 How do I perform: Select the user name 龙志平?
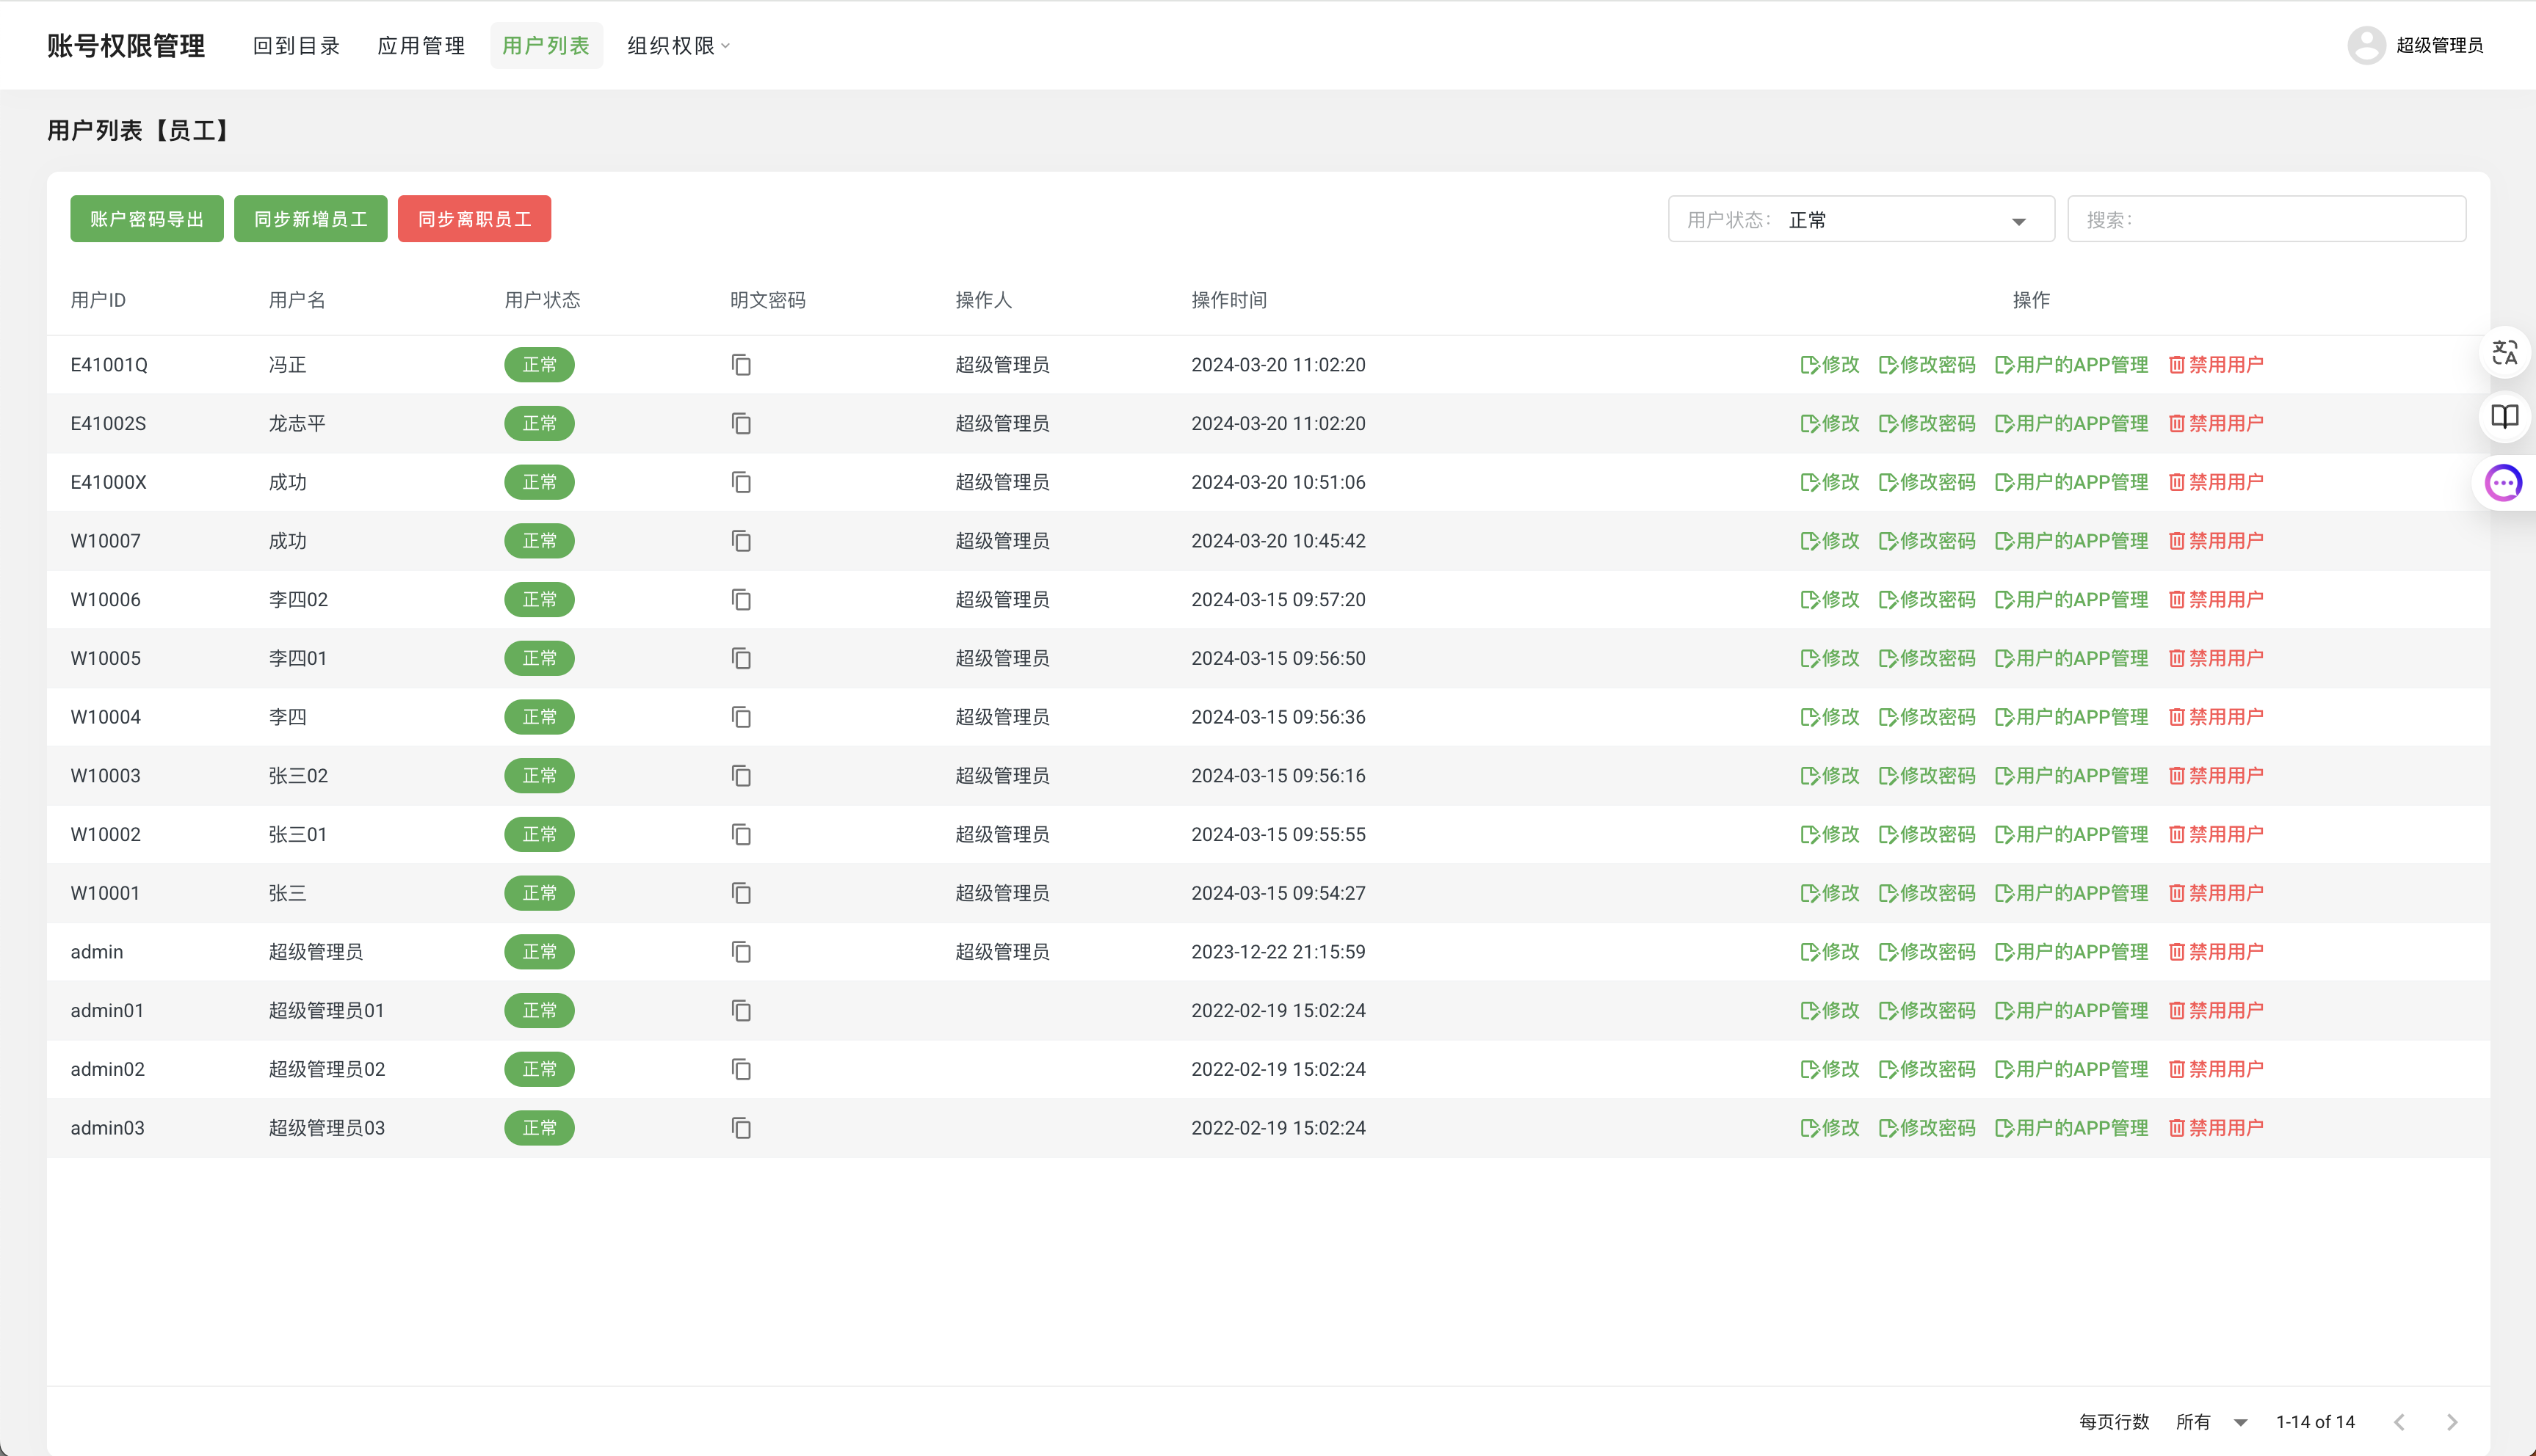tap(297, 424)
